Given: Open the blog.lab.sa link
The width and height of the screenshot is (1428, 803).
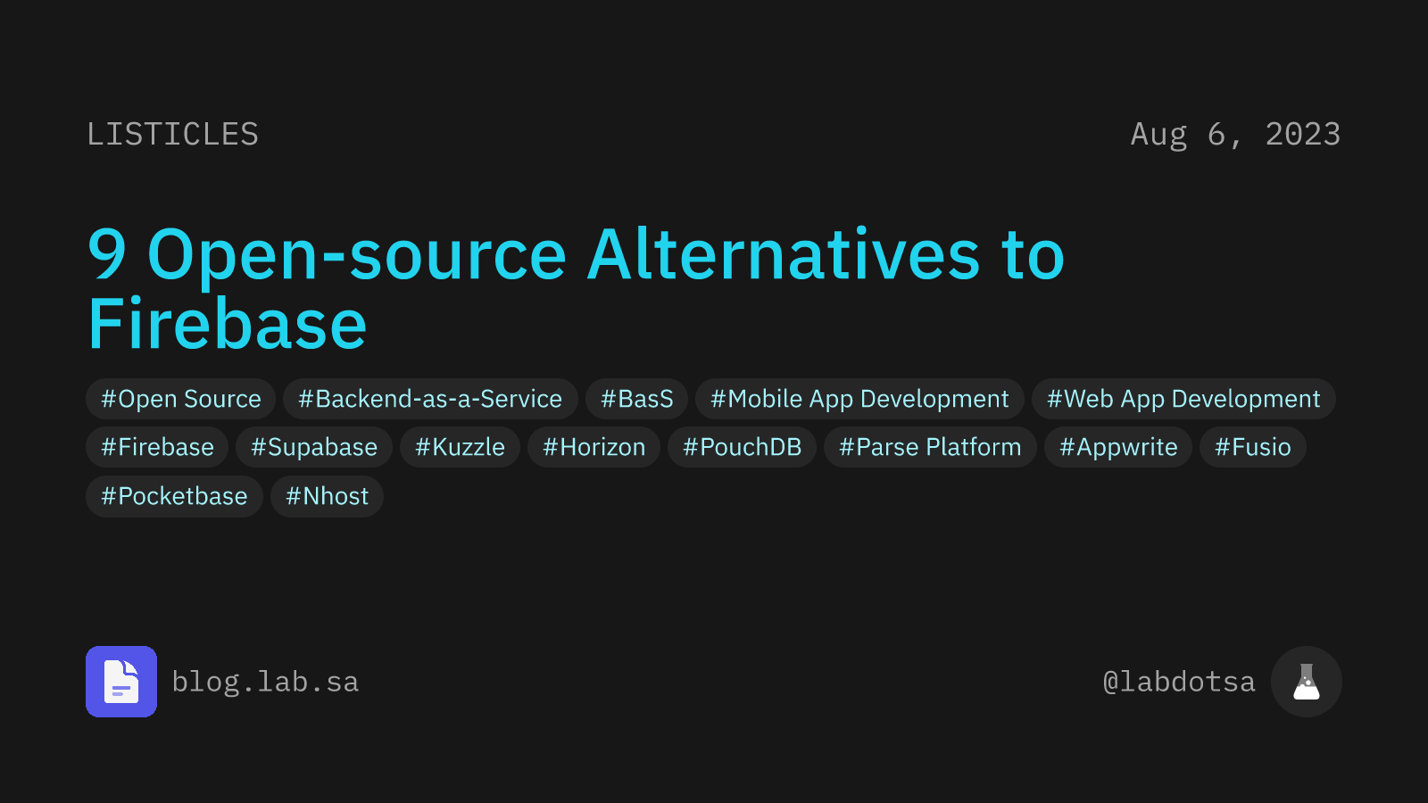Looking at the screenshot, I should point(266,681).
